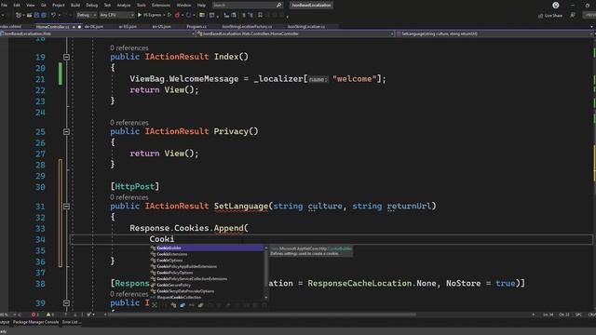This screenshot has height=335, width=596.
Task: Select CookiePolicyAppBuilderExtensions suggestion
Action: point(206,266)
